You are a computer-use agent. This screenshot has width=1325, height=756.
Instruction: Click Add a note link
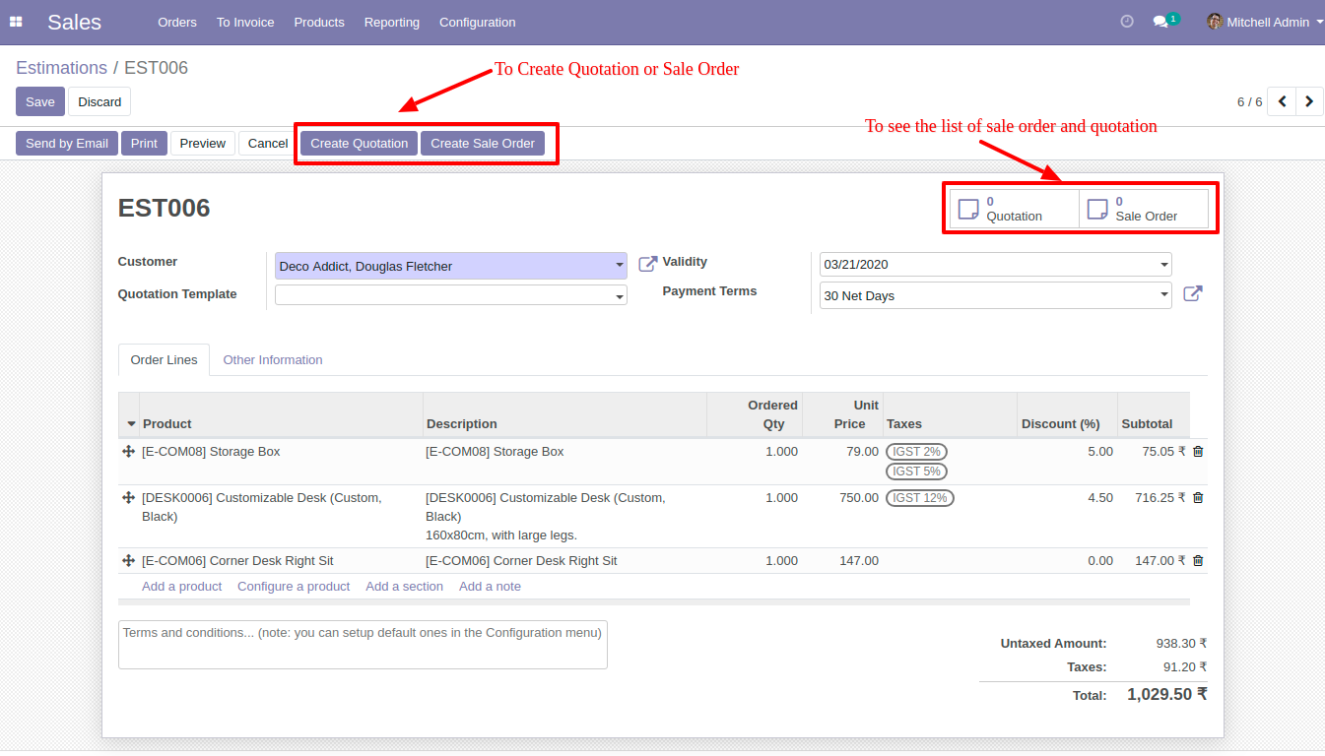pos(490,587)
